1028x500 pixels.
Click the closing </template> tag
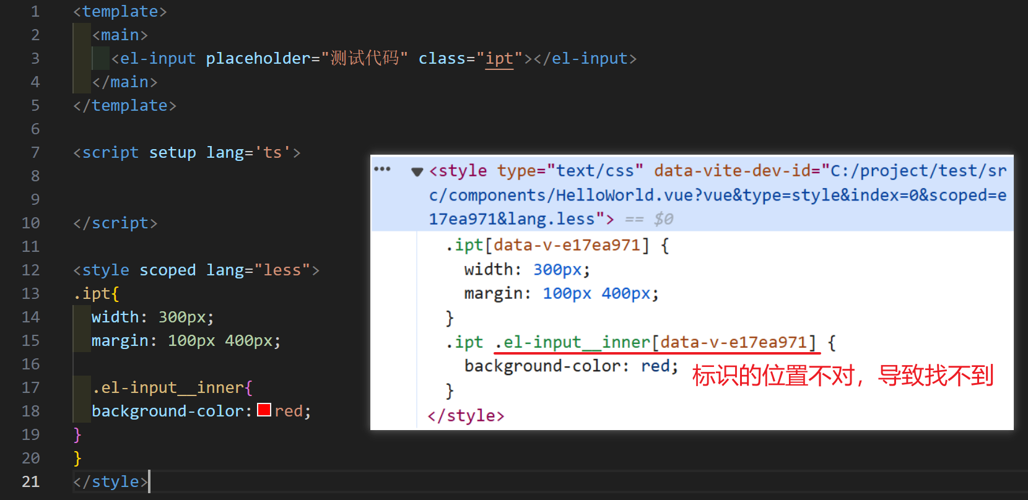(x=124, y=106)
